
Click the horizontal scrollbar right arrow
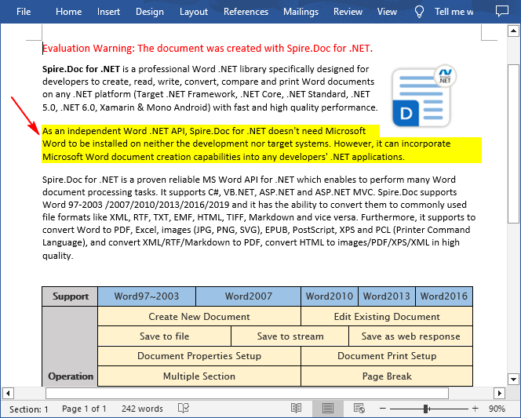[x=499, y=394]
